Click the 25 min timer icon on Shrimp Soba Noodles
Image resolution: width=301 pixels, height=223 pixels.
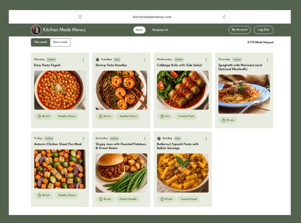point(100,116)
